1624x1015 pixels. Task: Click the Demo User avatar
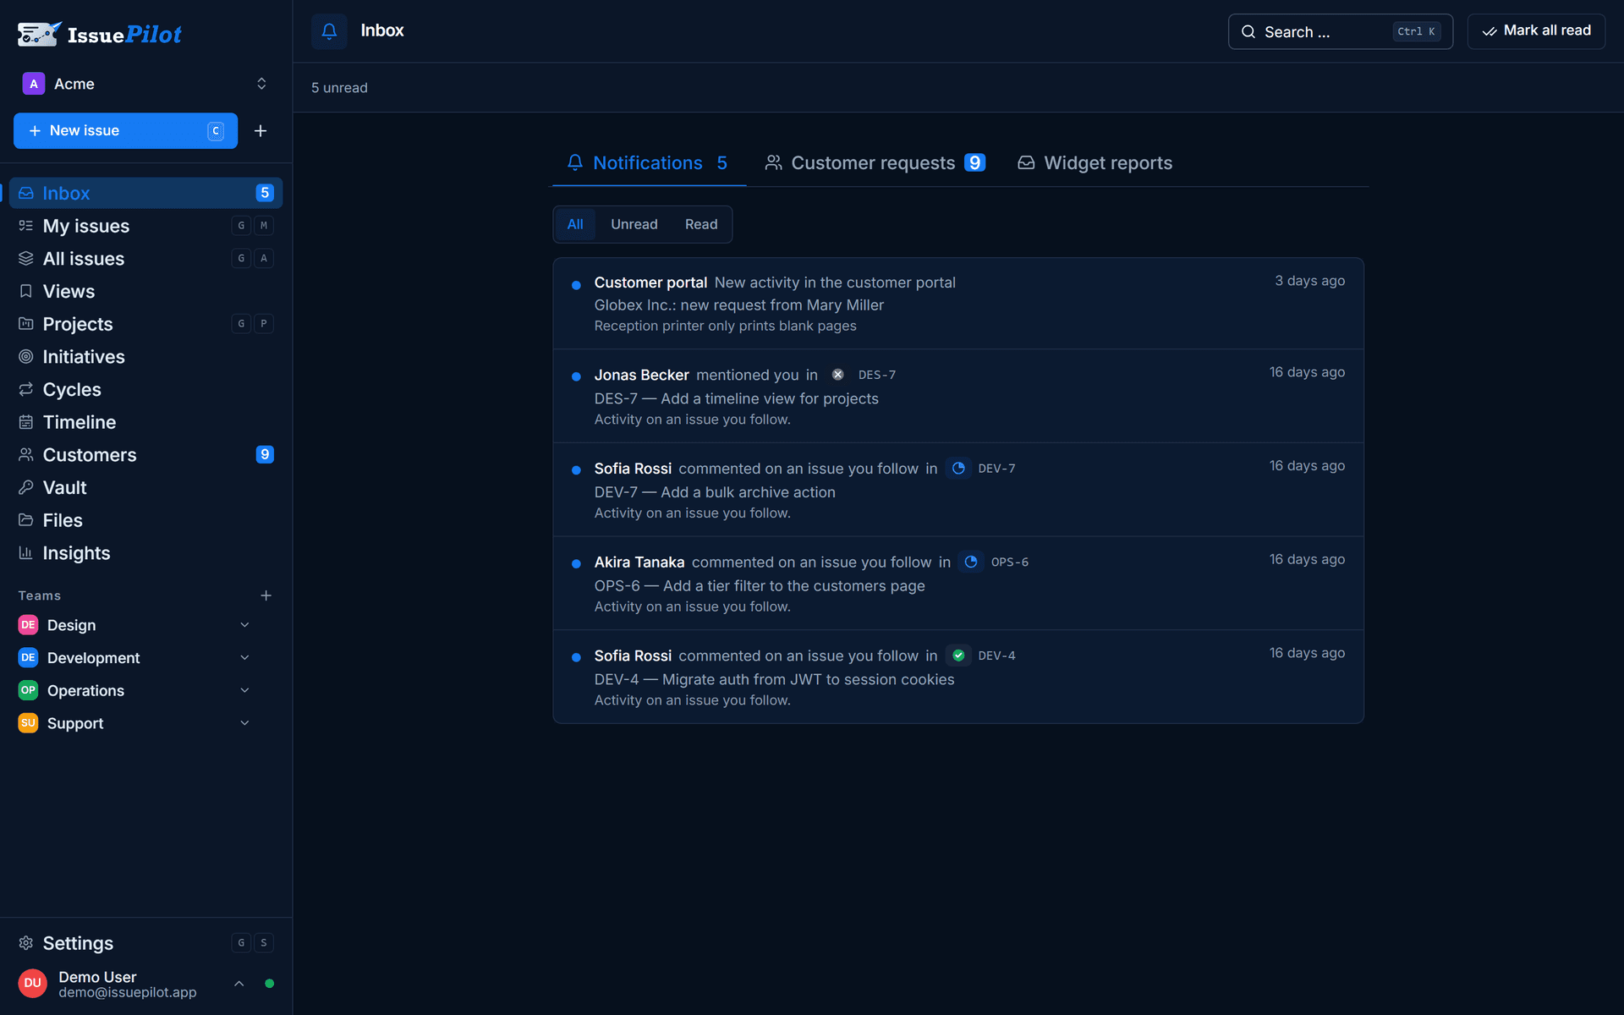click(x=33, y=983)
